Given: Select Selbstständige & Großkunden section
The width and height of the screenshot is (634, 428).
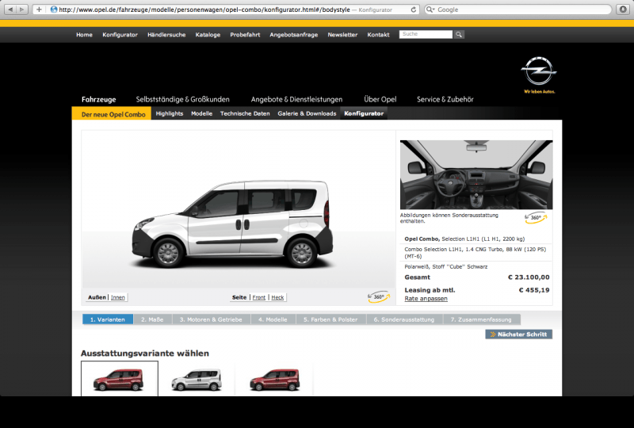Looking at the screenshot, I should (183, 100).
